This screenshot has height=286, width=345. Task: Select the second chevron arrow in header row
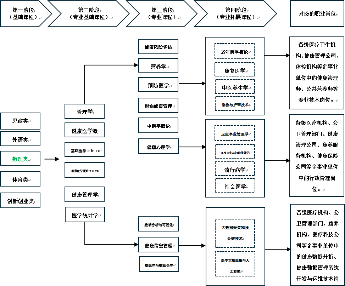coord(89,14)
